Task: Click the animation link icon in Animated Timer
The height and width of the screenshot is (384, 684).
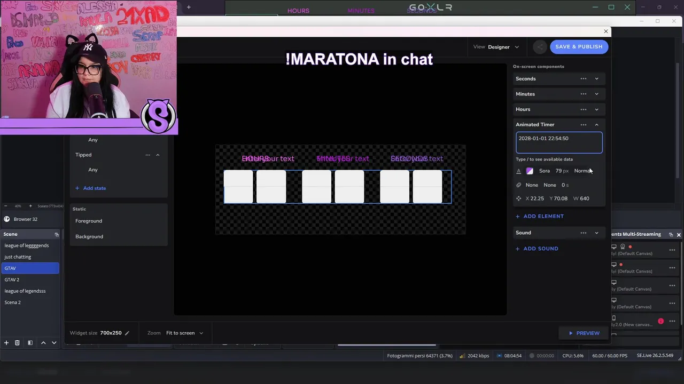Action: 518,185
